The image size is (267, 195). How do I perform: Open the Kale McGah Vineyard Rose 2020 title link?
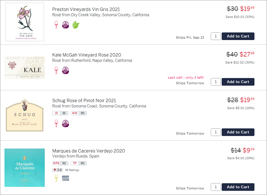pos(86,55)
